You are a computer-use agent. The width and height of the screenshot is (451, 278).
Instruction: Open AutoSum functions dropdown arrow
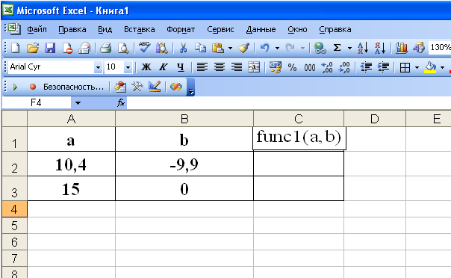click(349, 48)
